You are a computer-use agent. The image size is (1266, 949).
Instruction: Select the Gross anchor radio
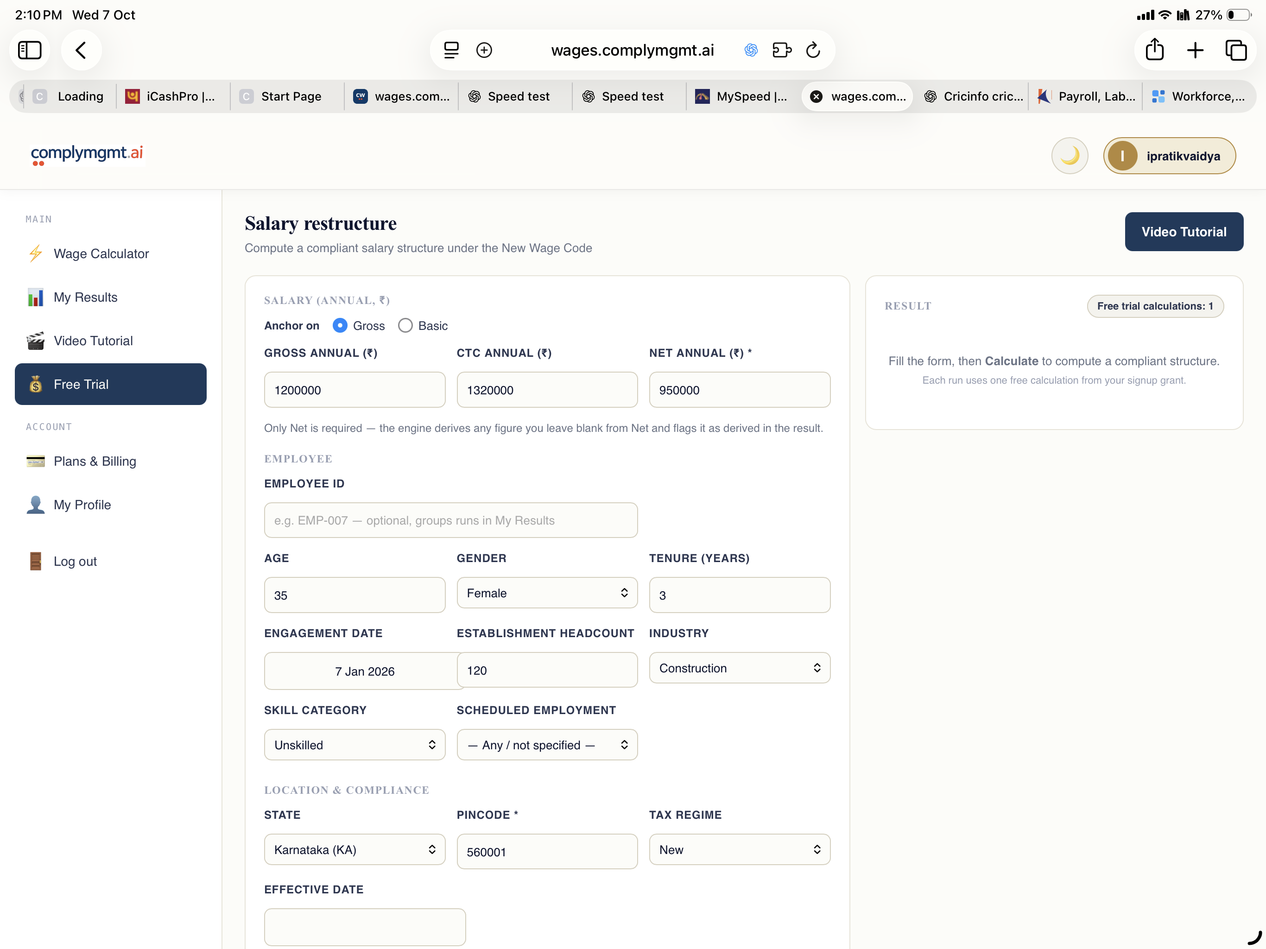point(340,326)
